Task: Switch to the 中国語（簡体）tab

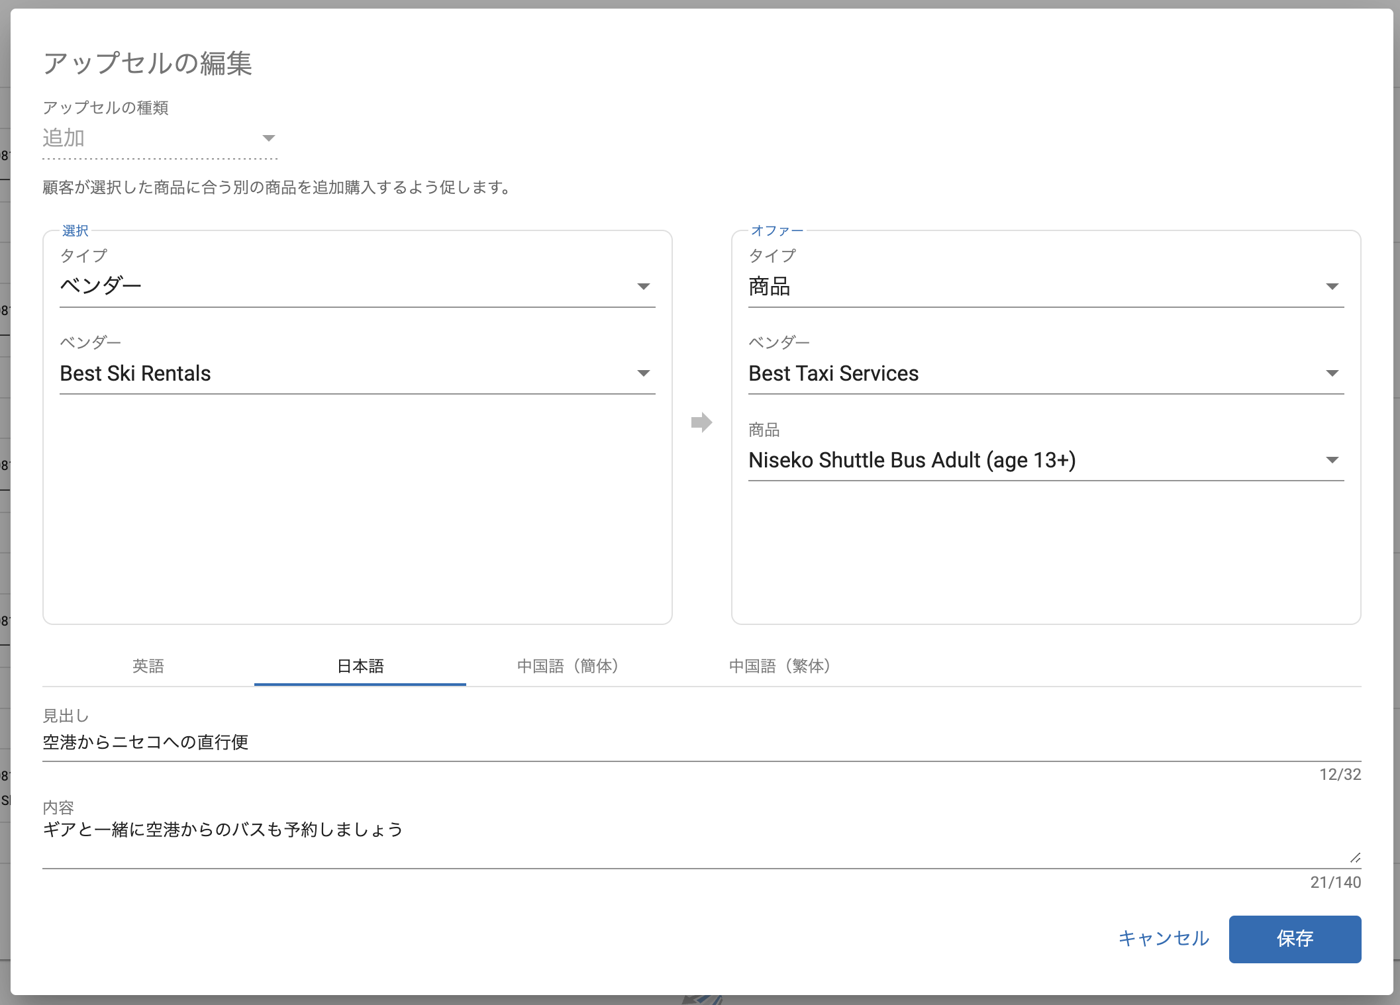Action: 568,666
